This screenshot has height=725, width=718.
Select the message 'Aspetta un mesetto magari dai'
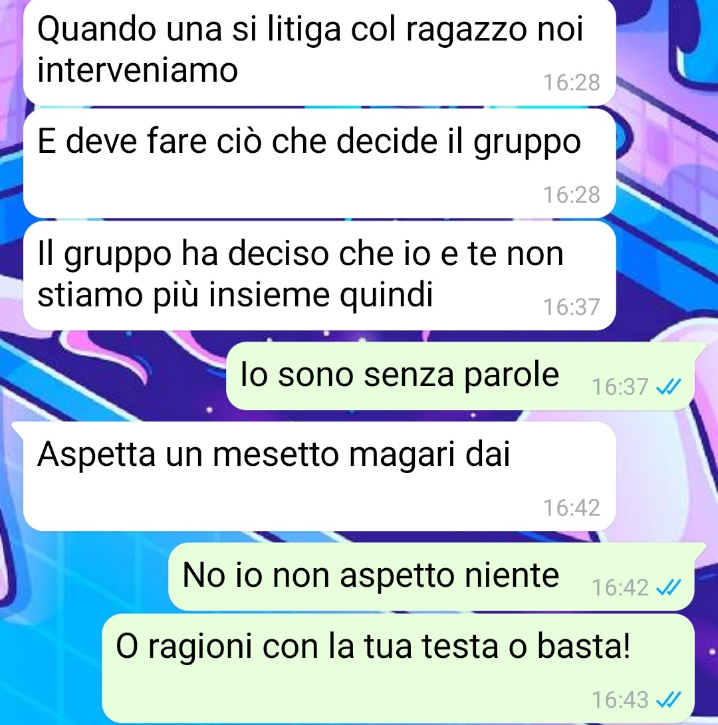(319, 476)
